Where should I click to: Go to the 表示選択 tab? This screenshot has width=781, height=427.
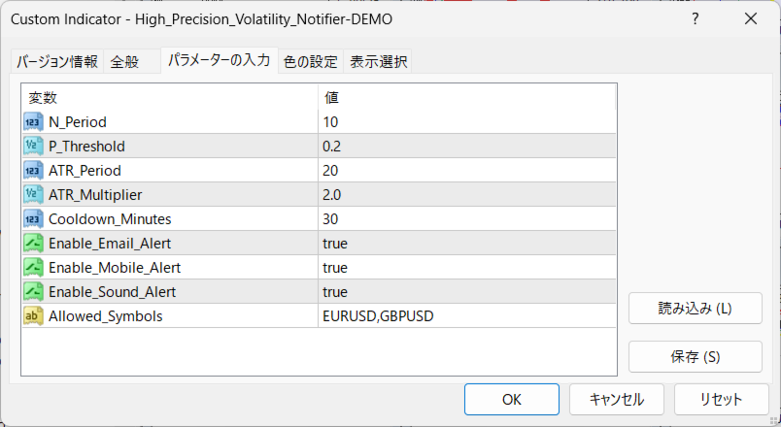(379, 62)
